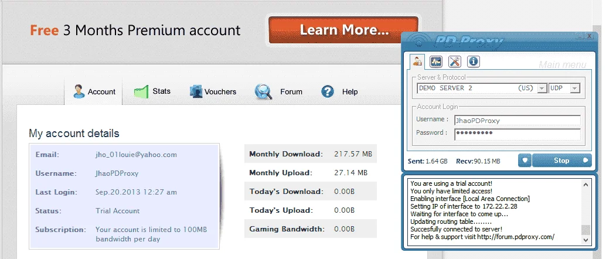Open the settings wrench-and-screwdriver icon in PD-Proxy
606x259 pixels.
tap(455, 62)
